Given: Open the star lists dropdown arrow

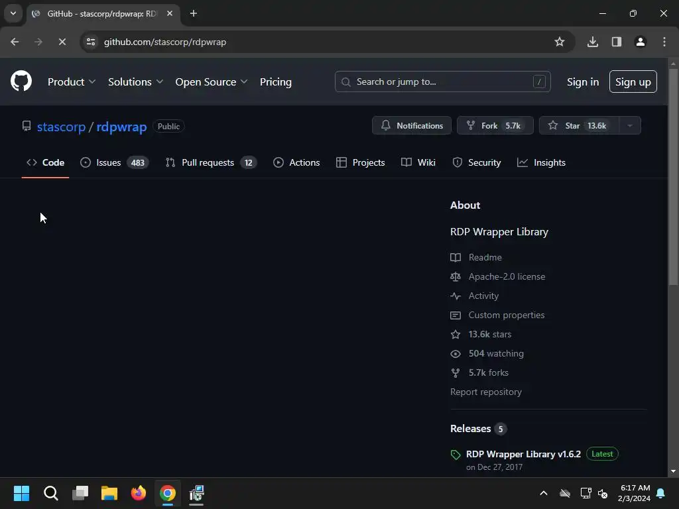Looking at the screenshot, I should pyautogui.click(x=630, y=125).
